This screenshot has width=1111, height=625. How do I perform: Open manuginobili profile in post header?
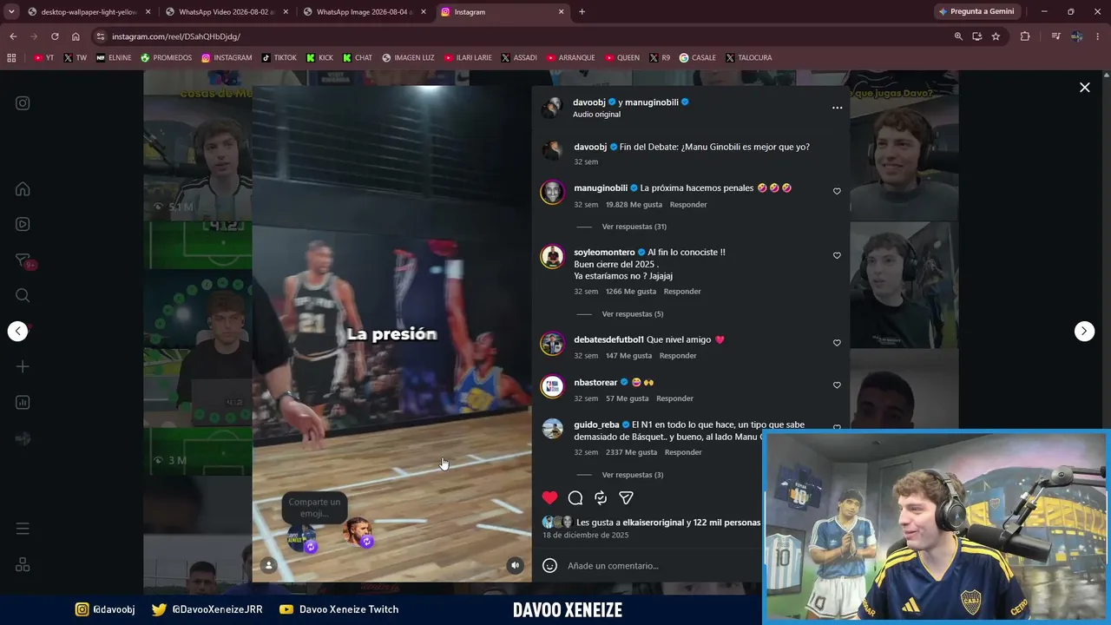653,102
